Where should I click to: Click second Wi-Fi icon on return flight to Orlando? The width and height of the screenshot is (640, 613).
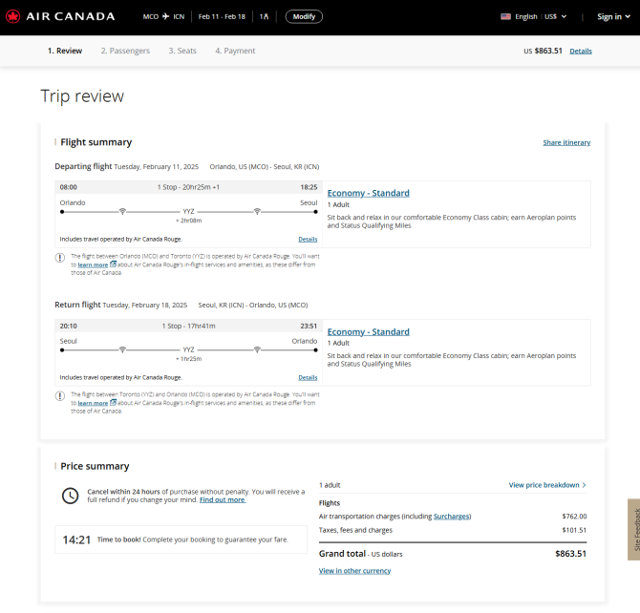pyautogui.click(x=257, y=349)
